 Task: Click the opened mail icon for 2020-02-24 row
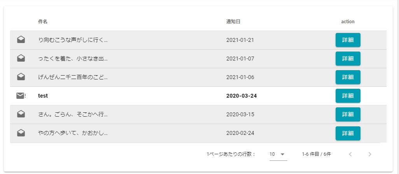pos(21,133)
